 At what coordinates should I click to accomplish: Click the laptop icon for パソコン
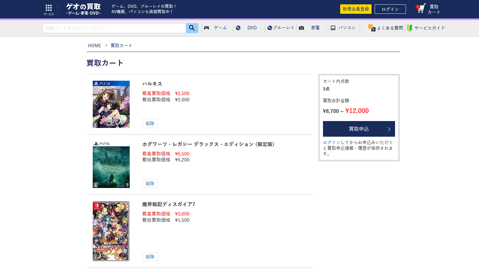[333, 28]
